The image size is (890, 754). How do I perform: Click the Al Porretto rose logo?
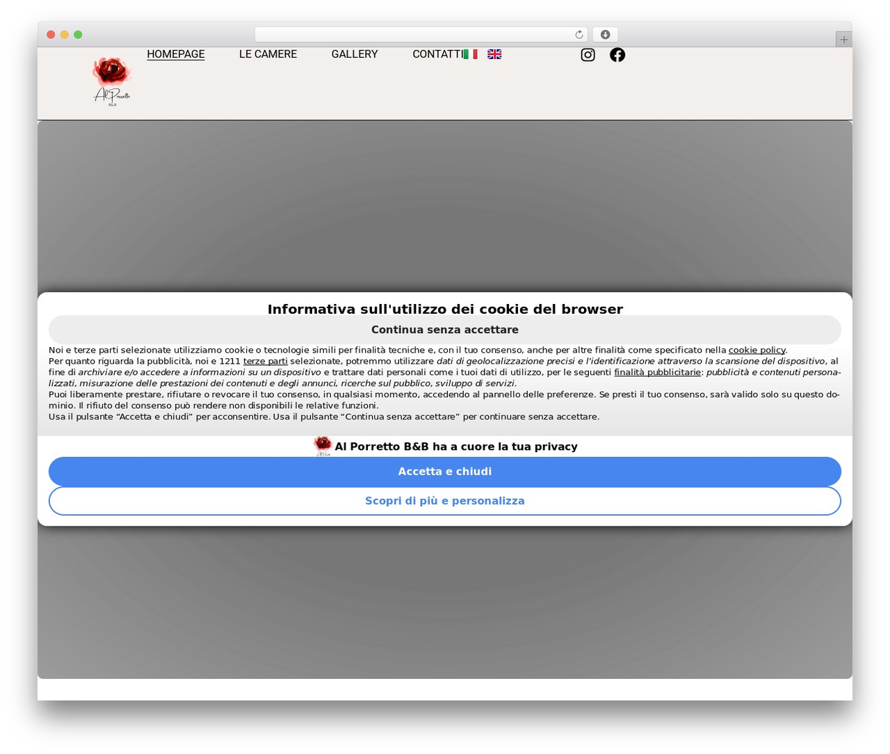tap(112, 81)
